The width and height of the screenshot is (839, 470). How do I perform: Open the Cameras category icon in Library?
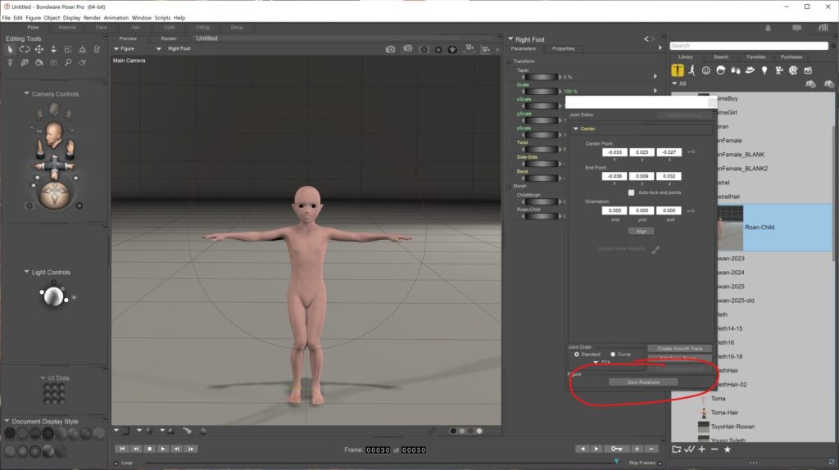coord(779,70)
